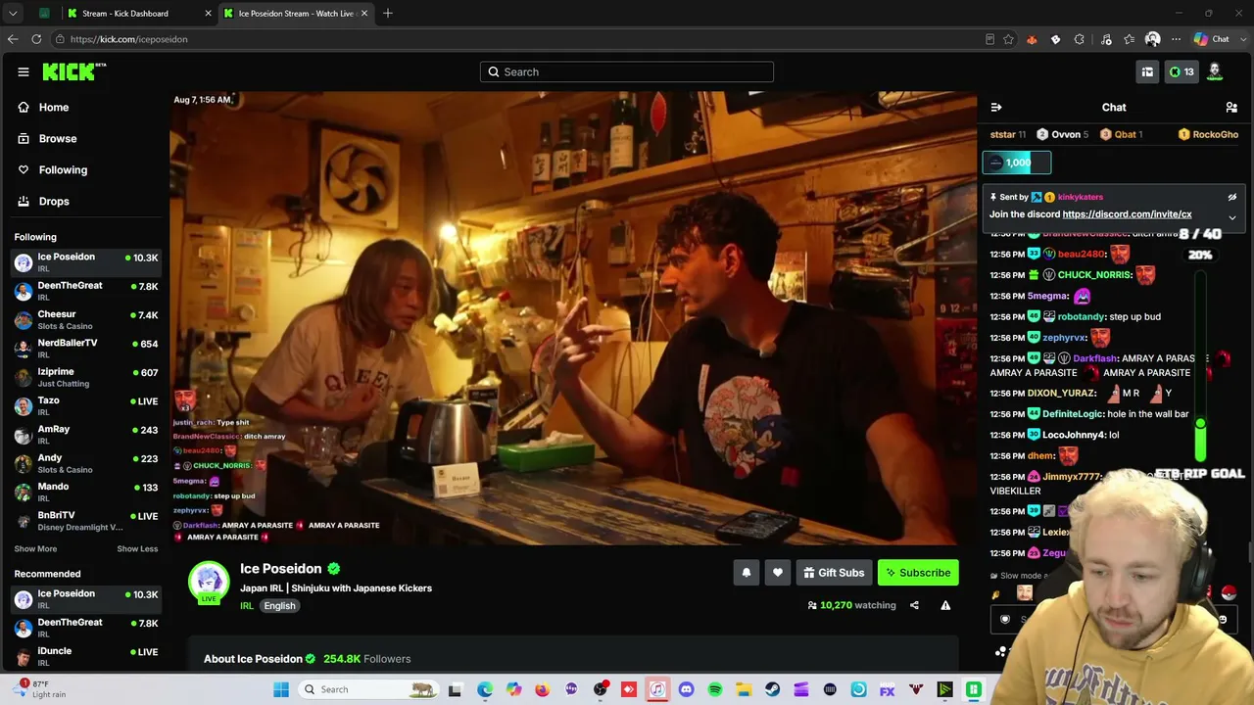Toggle follow heart for Ice Poseidon
Viewport: 1254px width, 705px height.
click(778, 573)
